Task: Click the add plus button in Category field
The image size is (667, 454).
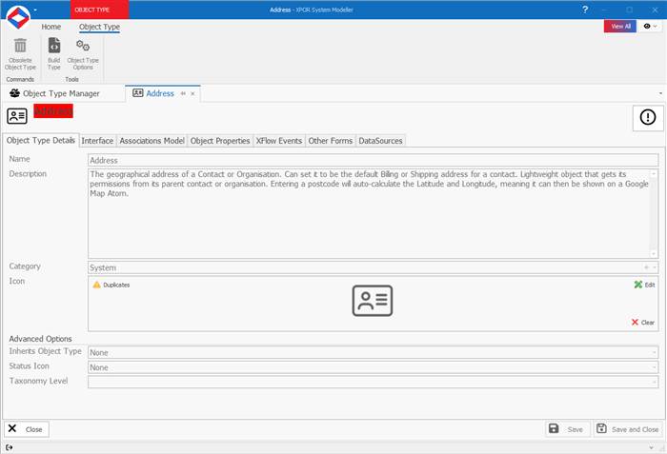Action: (x=646, y=267)
